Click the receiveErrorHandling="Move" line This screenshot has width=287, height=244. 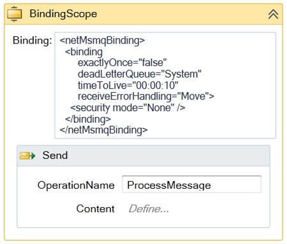(146, 97)
